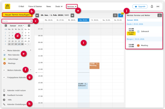
Task: Toggle the Geburtstage calendar checkbox
Action: point(5,59)
